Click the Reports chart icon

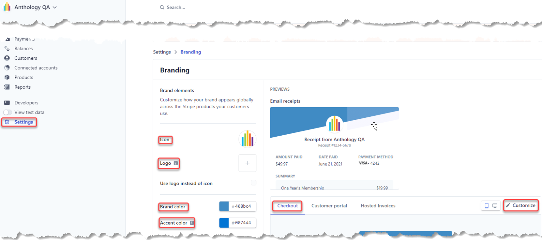click(7, 87)
